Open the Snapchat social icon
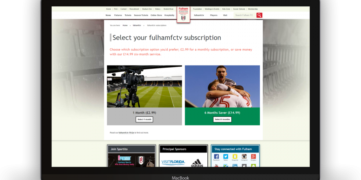 [x=235, y=156]
